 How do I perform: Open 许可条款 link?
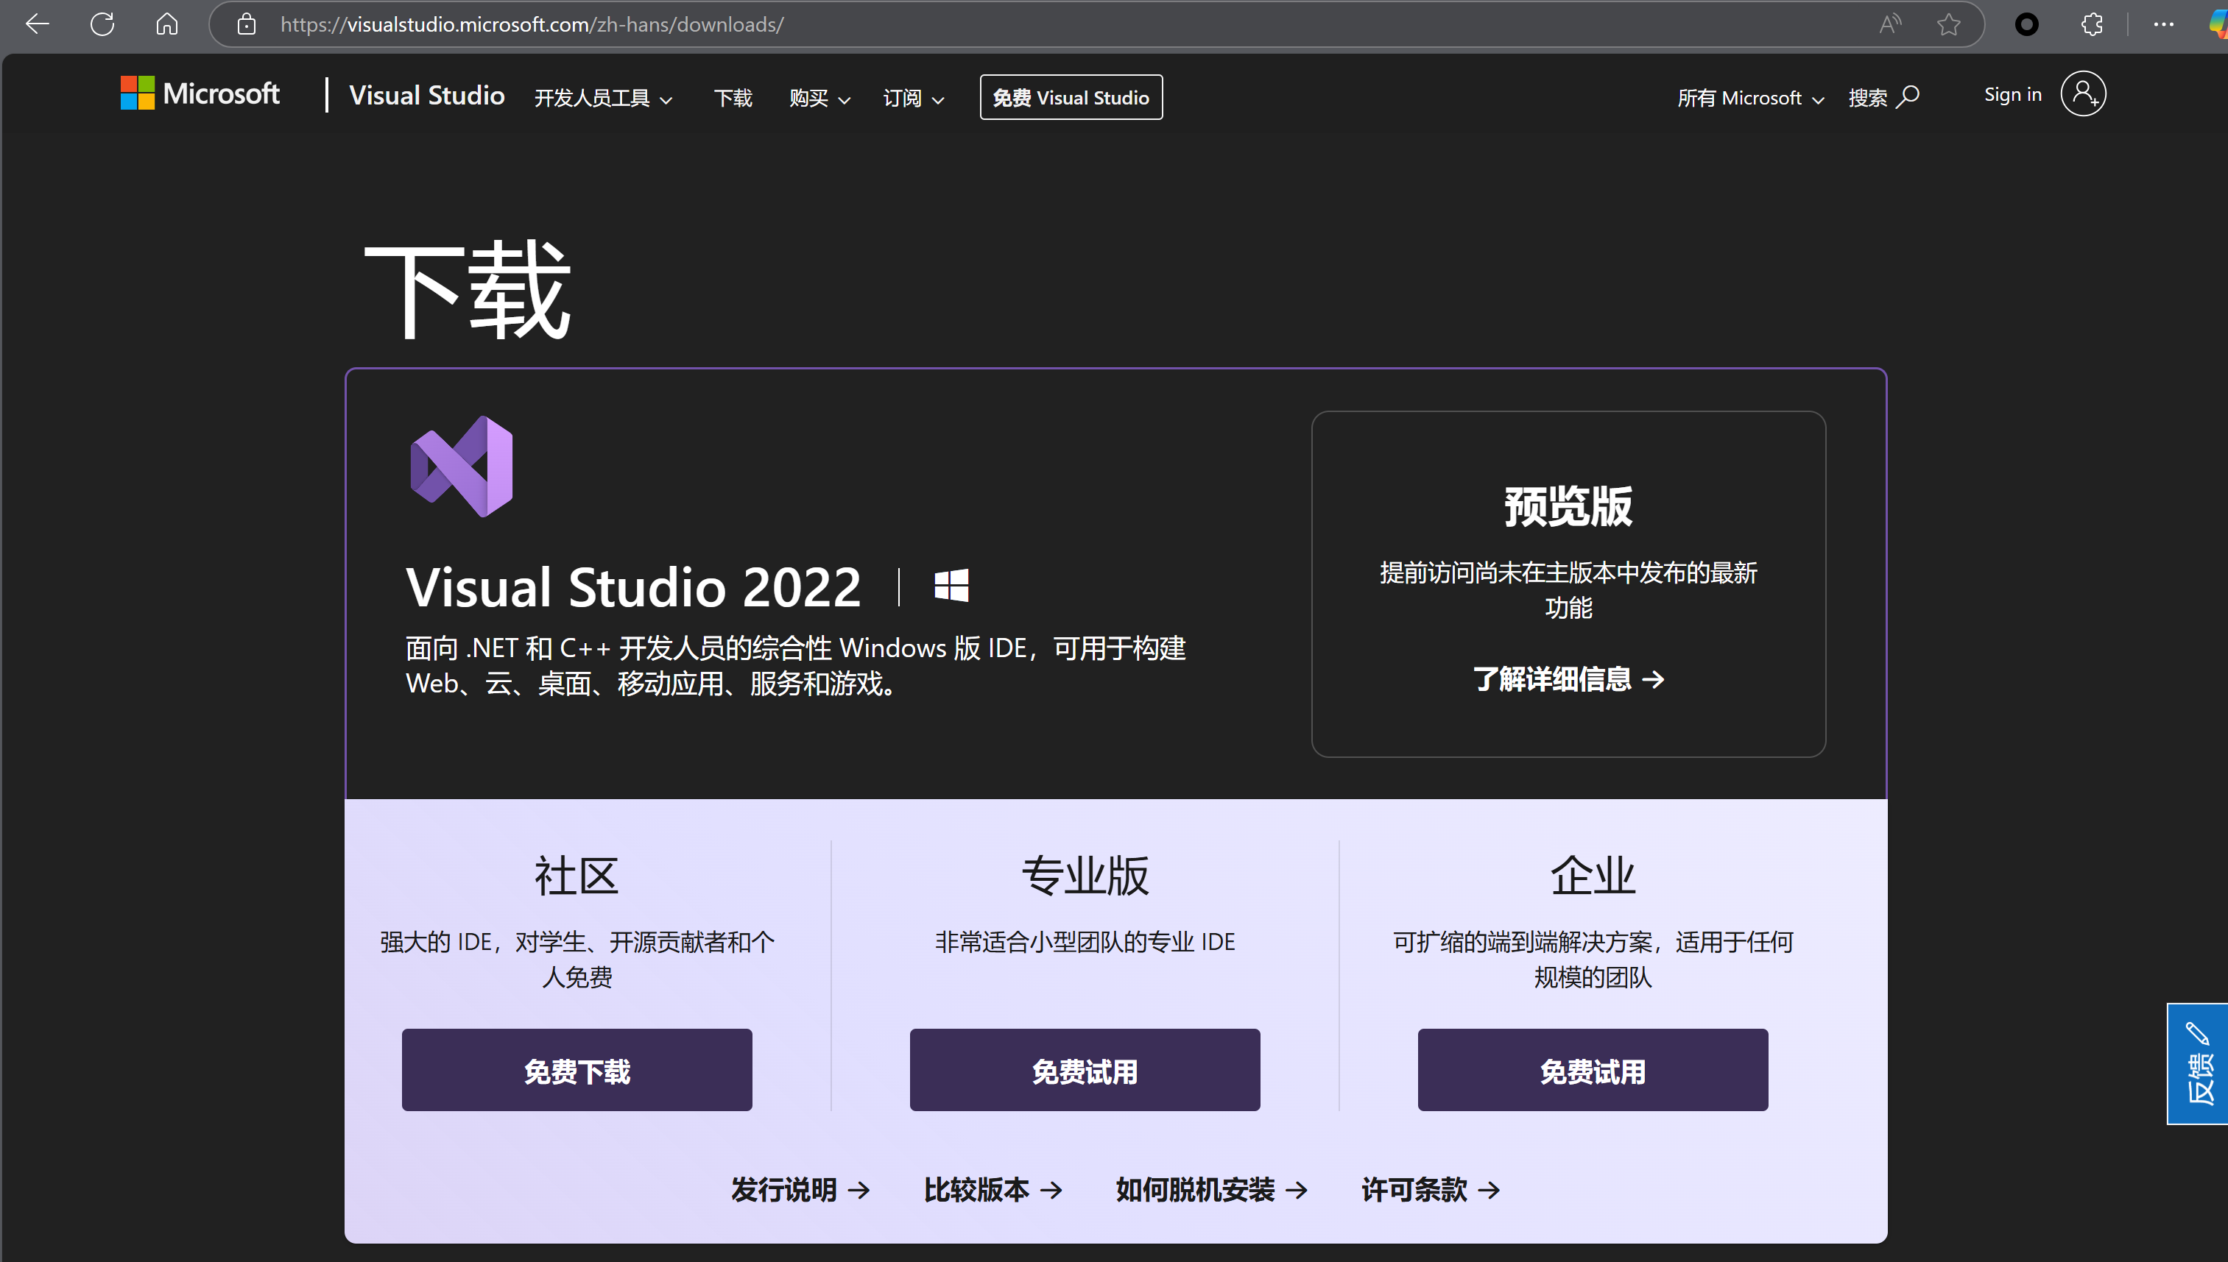coord(1431,1189)
